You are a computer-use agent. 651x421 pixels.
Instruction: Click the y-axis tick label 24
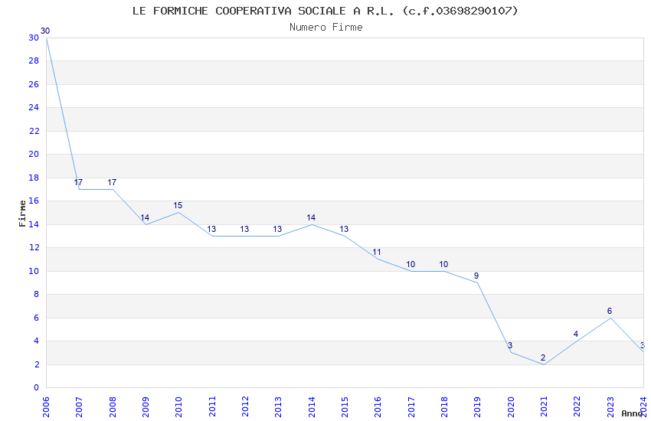tap(34, 107)
